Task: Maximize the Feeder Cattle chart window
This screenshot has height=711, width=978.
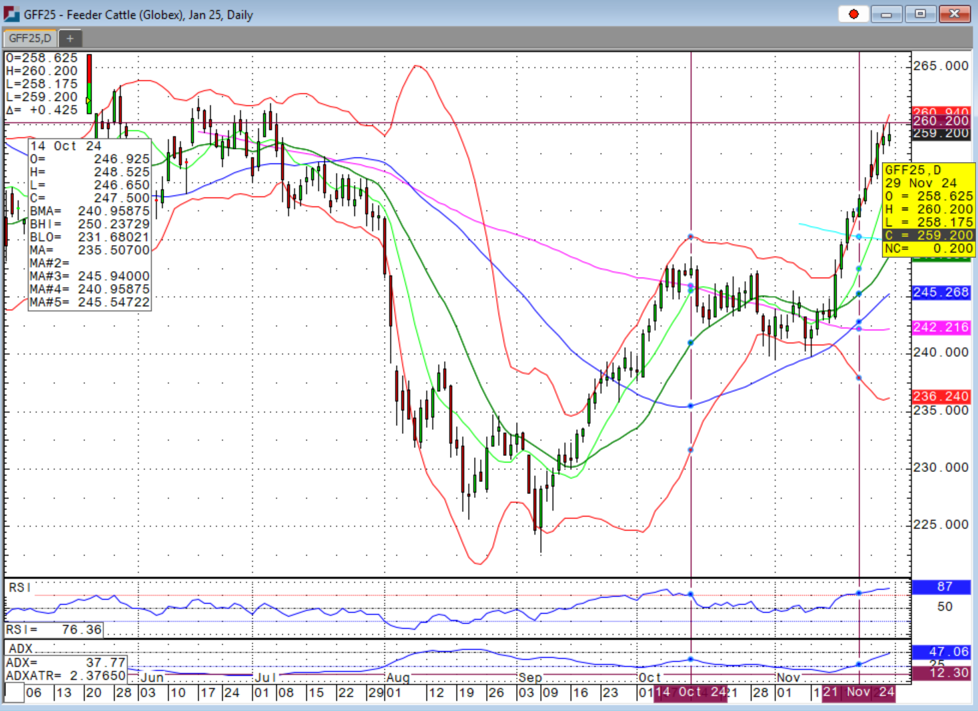Action: pyautogui.click(x=921, y=14)
